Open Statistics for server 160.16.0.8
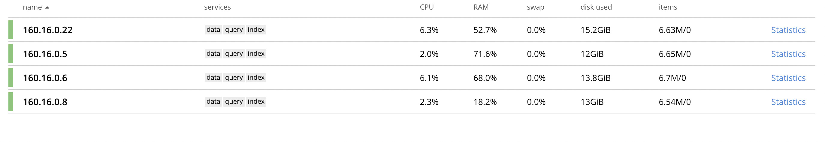825x142 pixels. [788, 102]
